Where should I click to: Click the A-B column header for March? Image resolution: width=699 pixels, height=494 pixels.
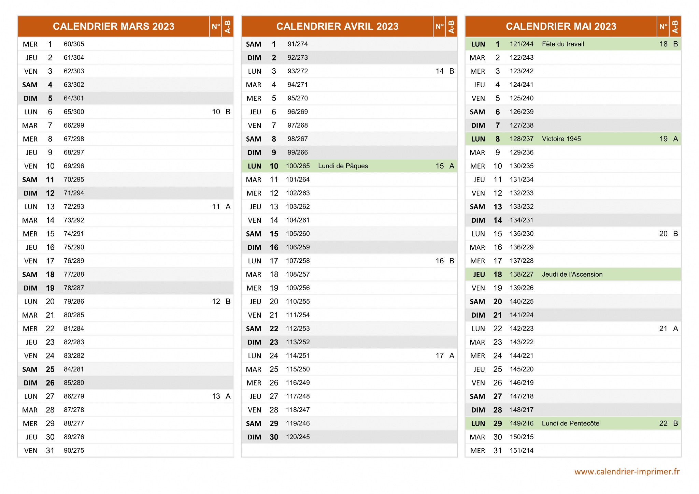(x=228, y=26)
